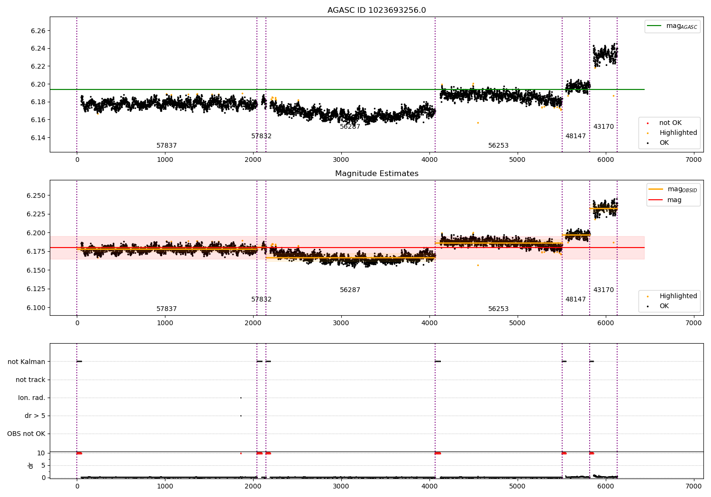Click obsid label 57832 in Magnitude Estimates plot
711x497 pixels.
(x=261, y=300)
